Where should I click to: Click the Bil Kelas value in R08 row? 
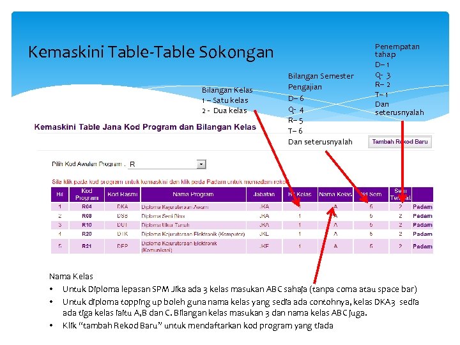point(300,216)
